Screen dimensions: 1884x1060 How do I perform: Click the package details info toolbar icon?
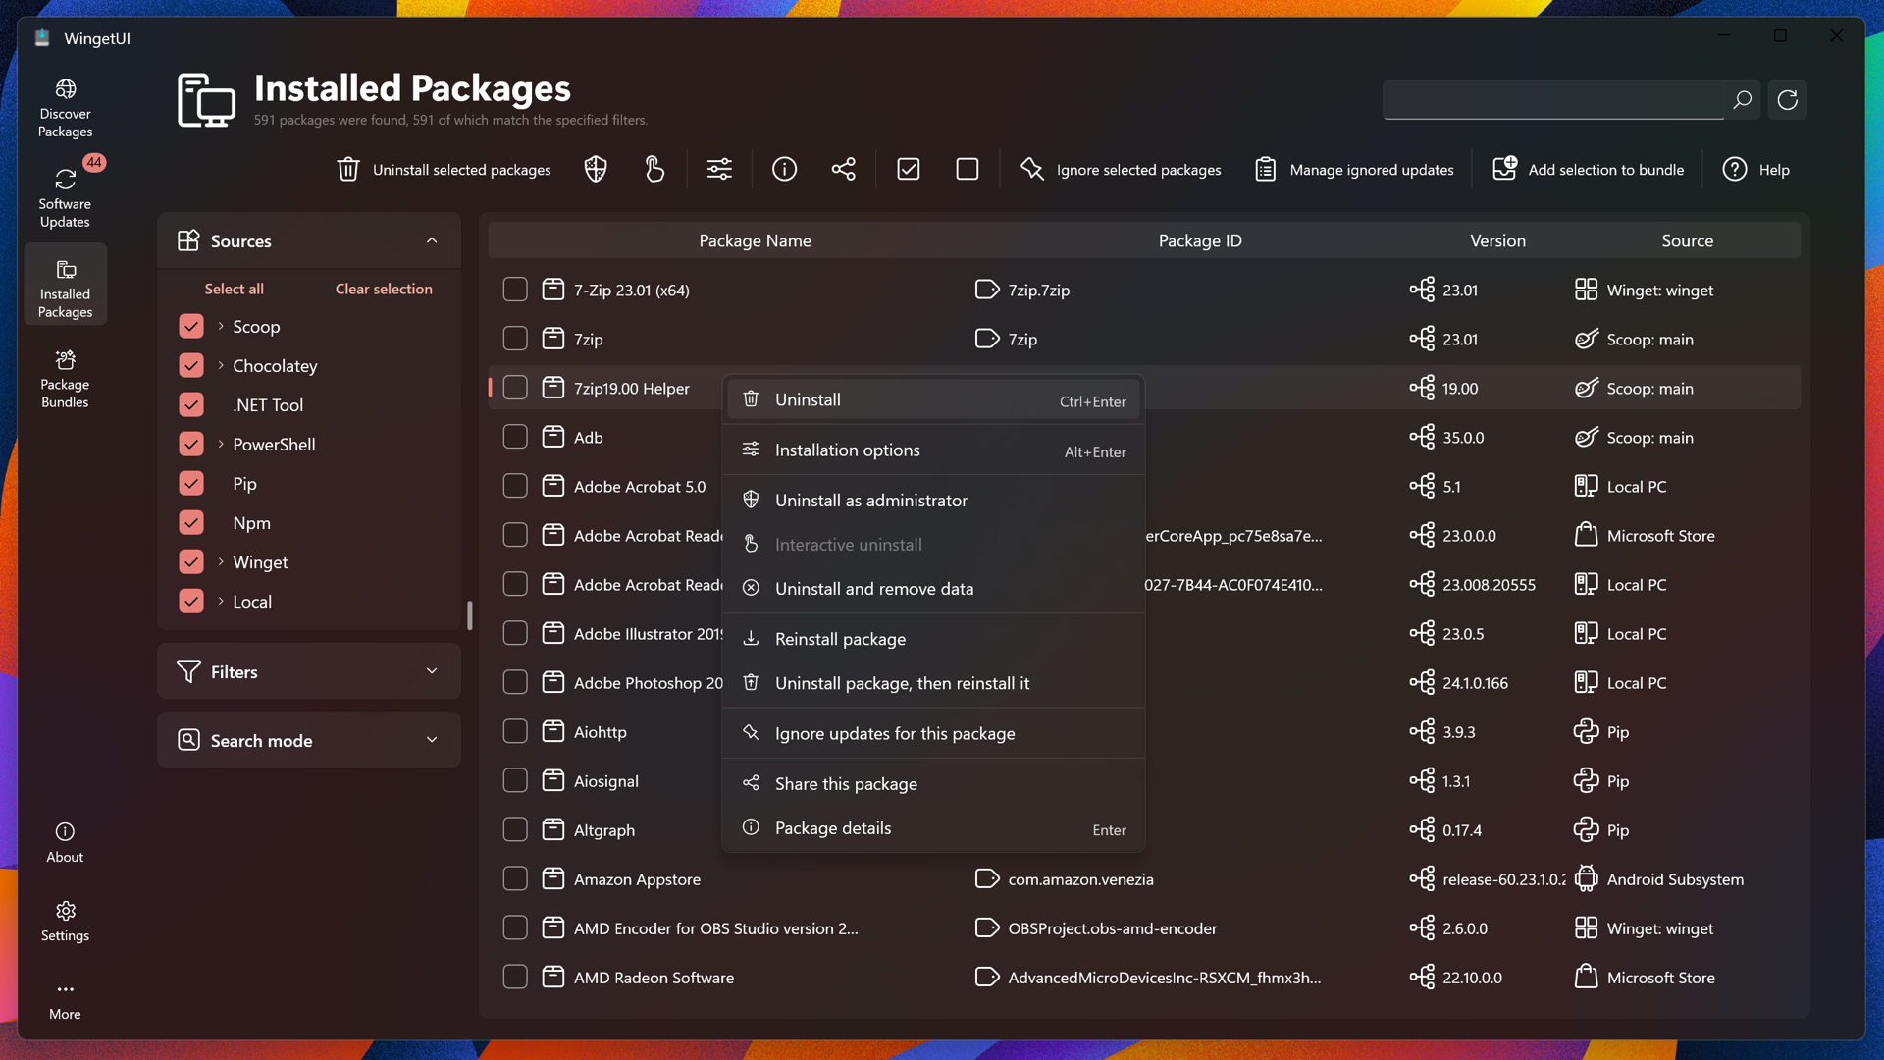[x=784, y=170]
